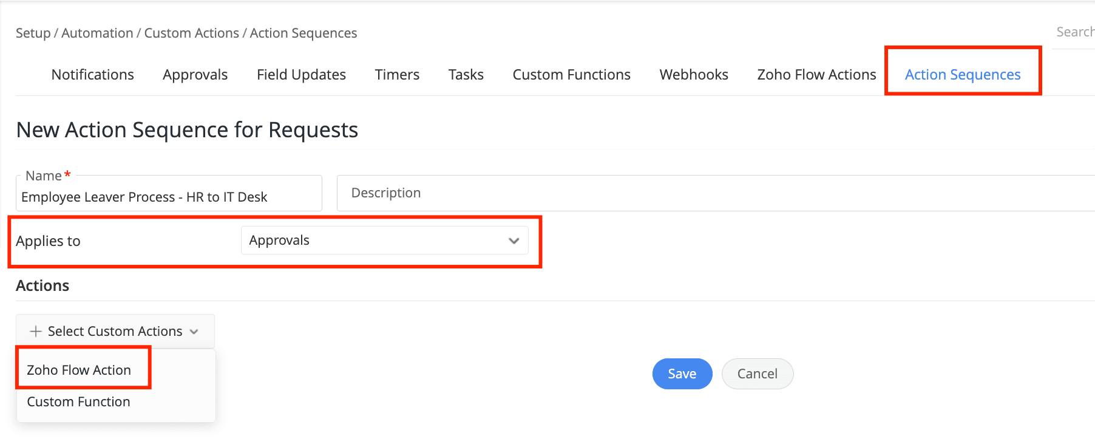The height and width of the screenshot is (447, 1095).
Task: Open the Approvals tab
Action: pos(195,75)
